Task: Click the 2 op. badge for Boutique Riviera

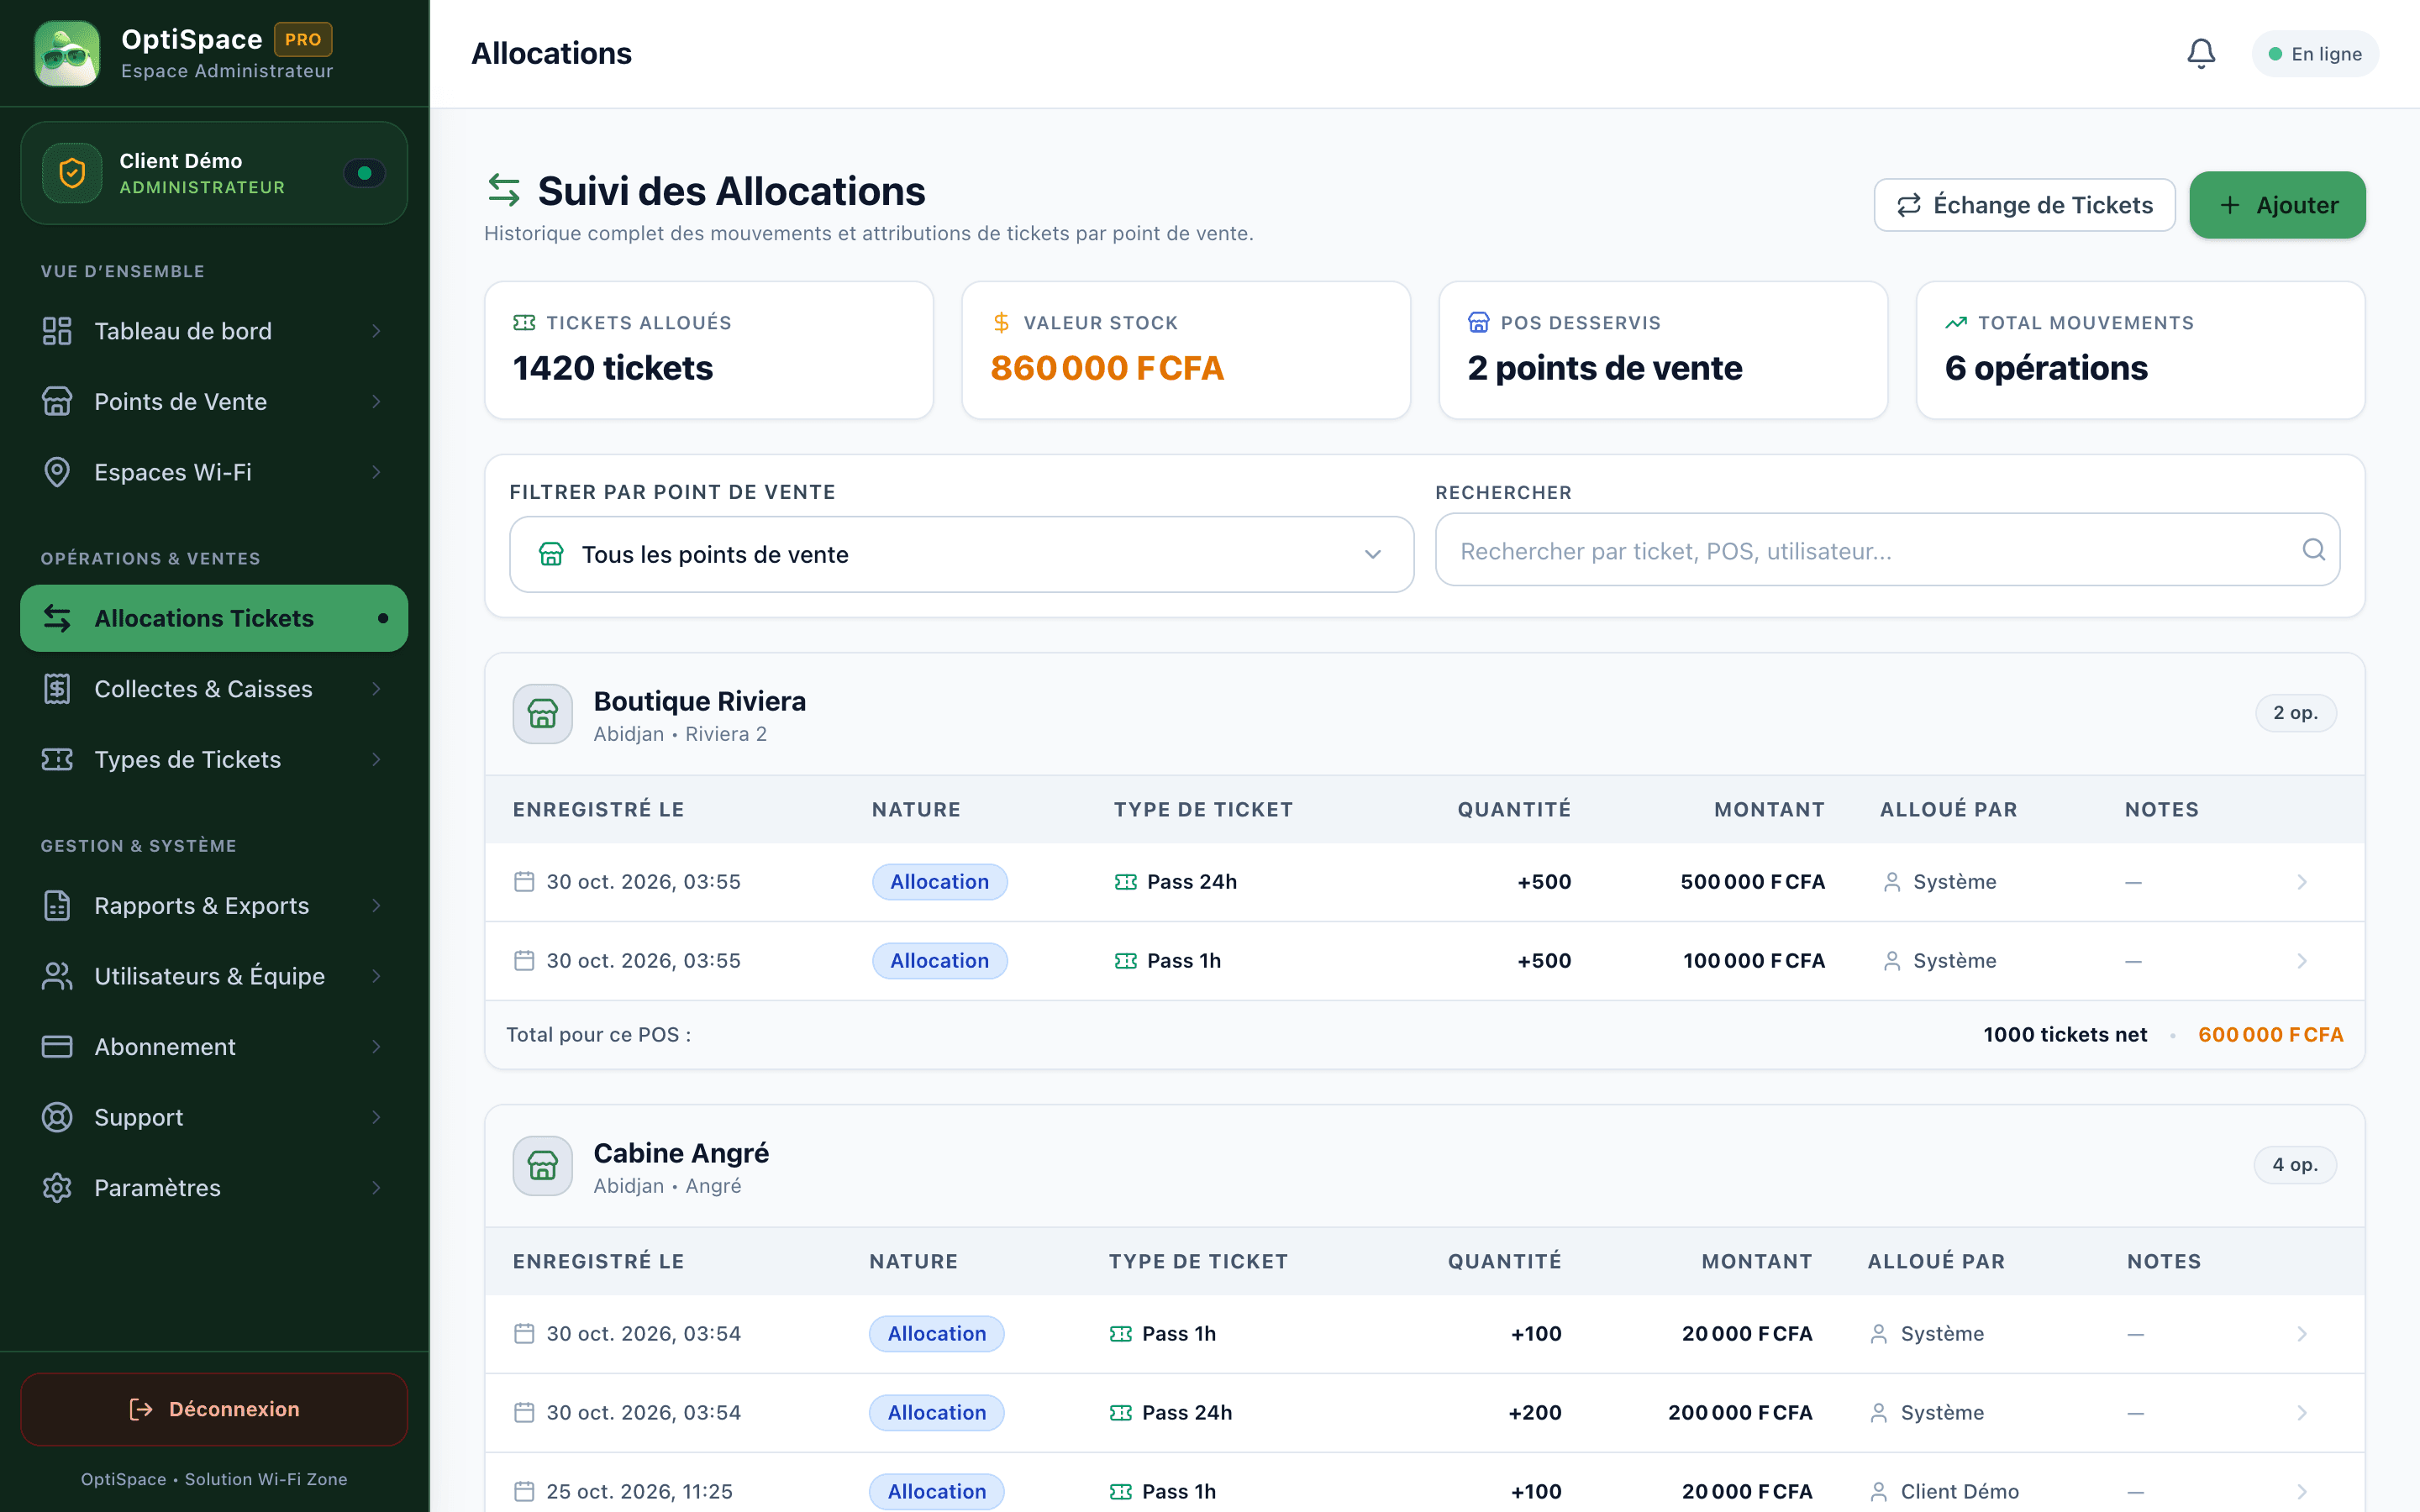Action: pos(2295,713)
